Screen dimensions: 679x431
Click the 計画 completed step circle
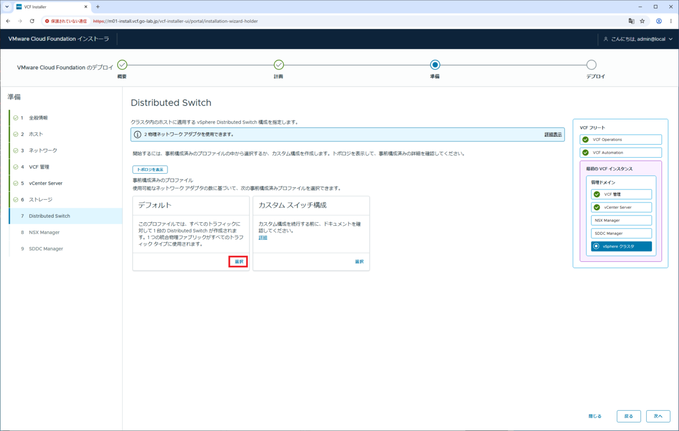[x=278, y=65]
